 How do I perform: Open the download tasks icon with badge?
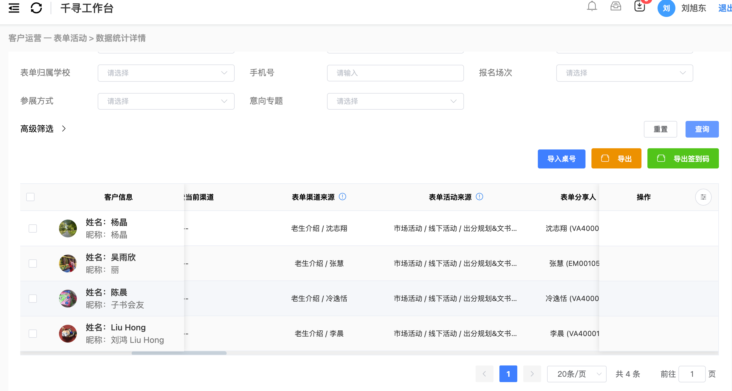(639, 6)
